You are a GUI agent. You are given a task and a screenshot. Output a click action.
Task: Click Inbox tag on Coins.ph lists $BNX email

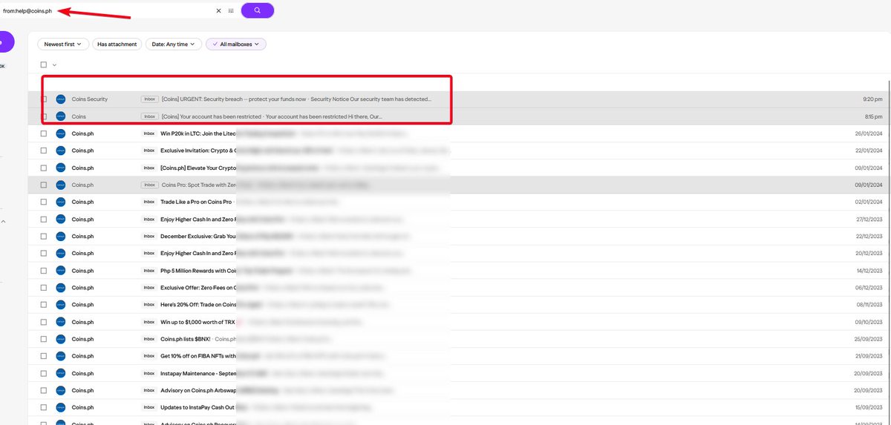click(149, 339)
